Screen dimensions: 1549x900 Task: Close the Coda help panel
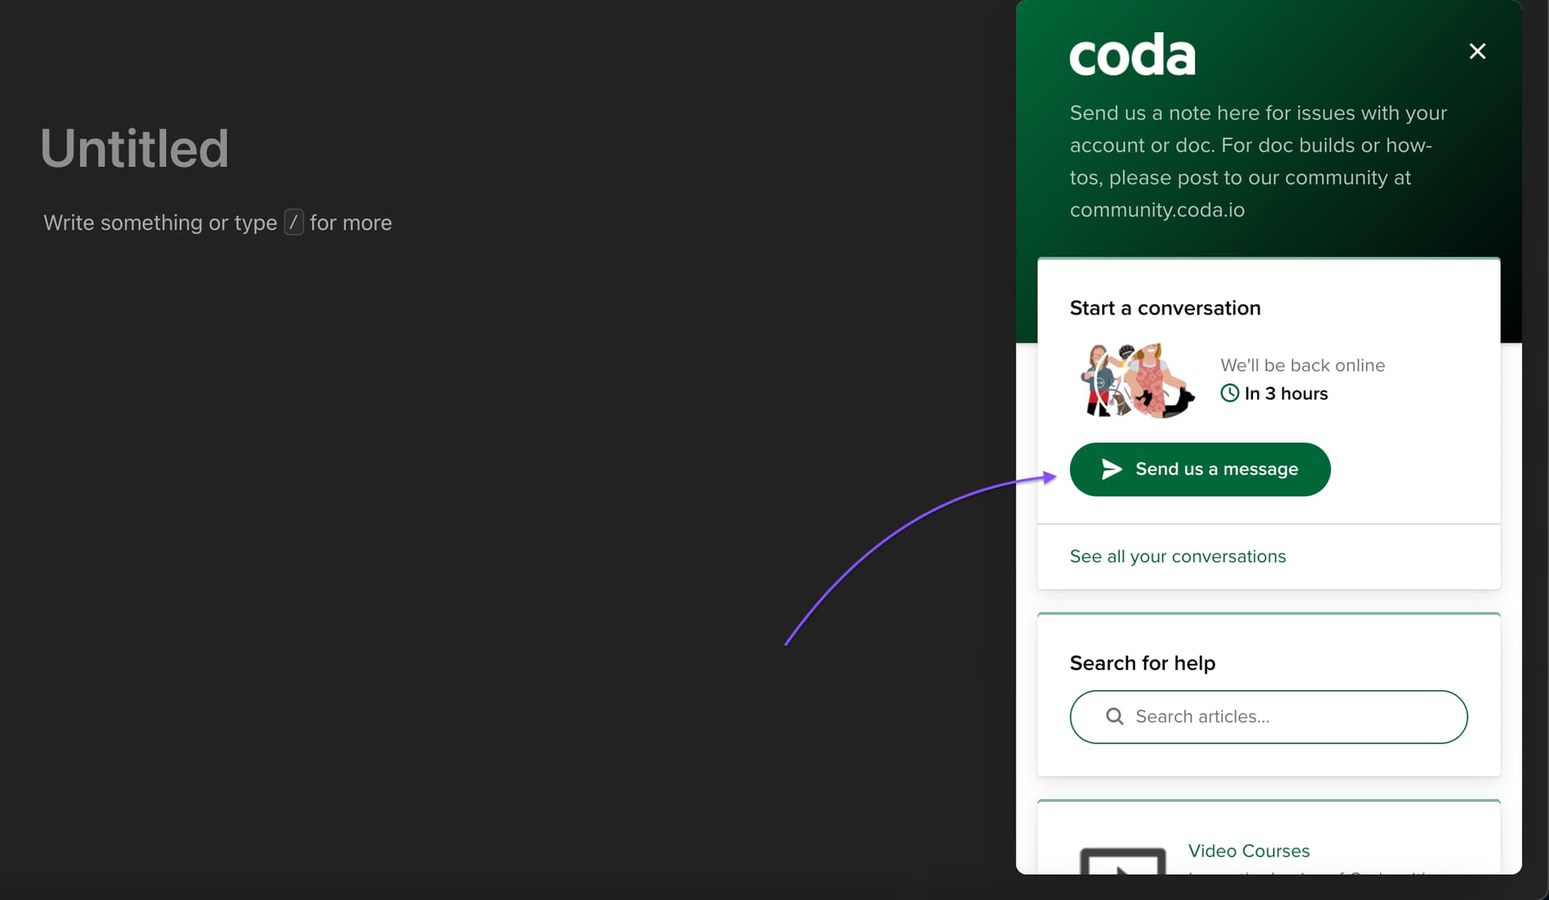pos(1477,52)
